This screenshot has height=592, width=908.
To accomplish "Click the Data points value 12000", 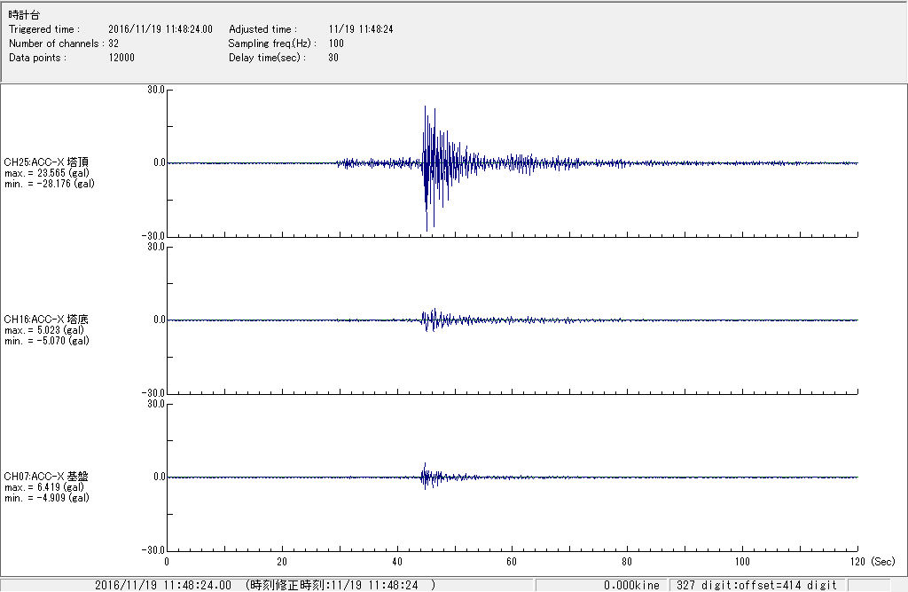I will [x=121, y=58].
